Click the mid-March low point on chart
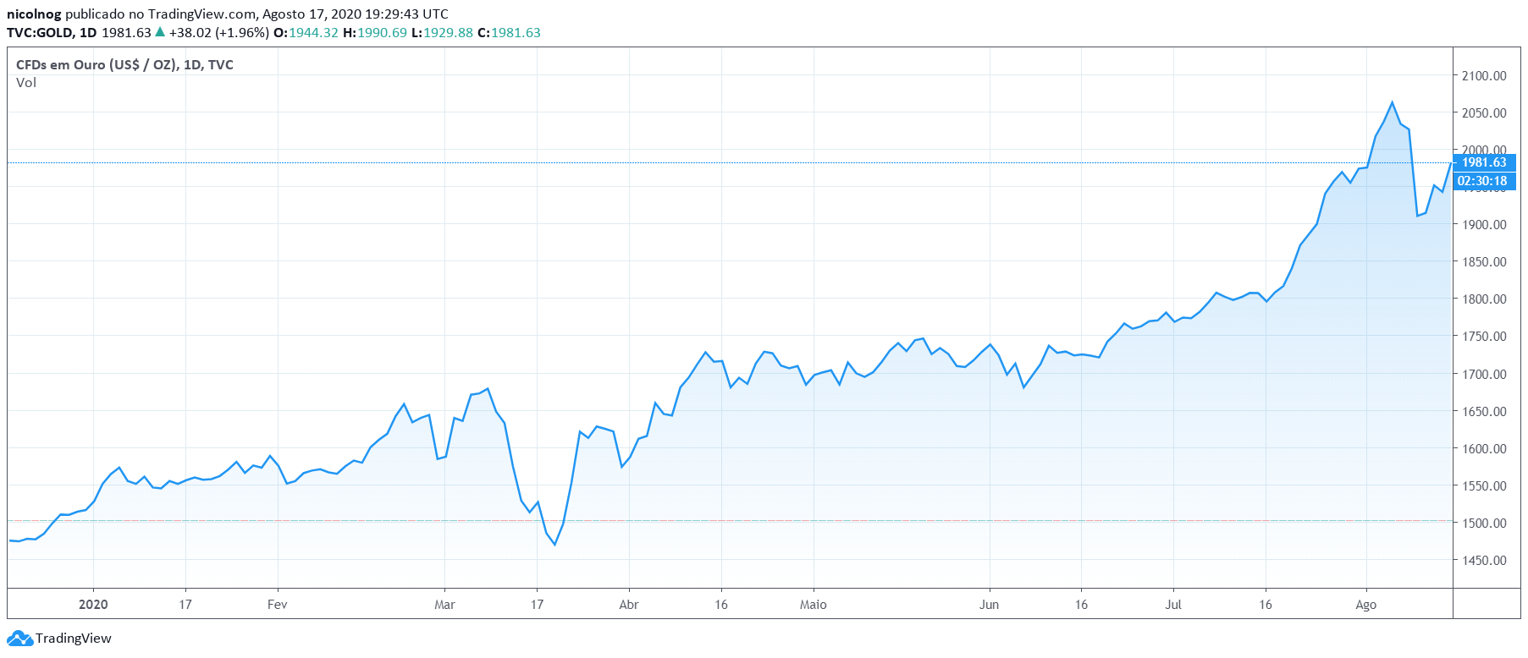 554,545
